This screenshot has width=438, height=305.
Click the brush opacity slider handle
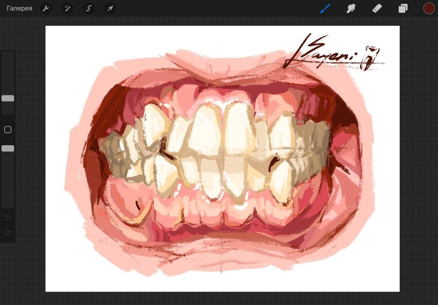coord(8,148)
